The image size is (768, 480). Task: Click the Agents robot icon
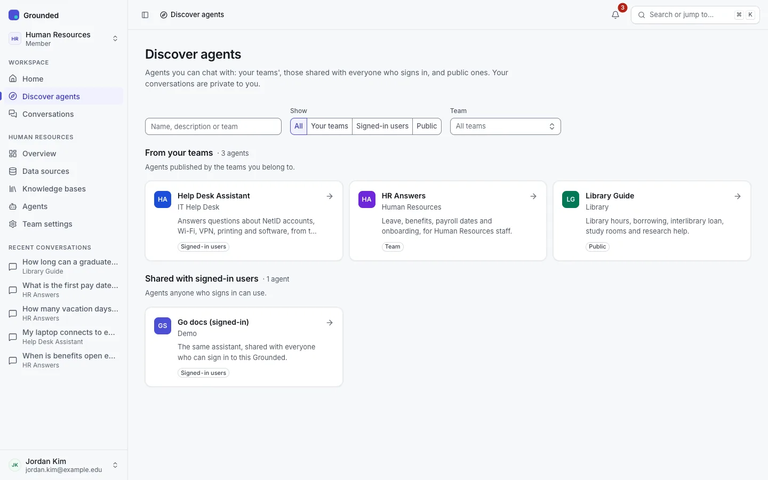13,206
